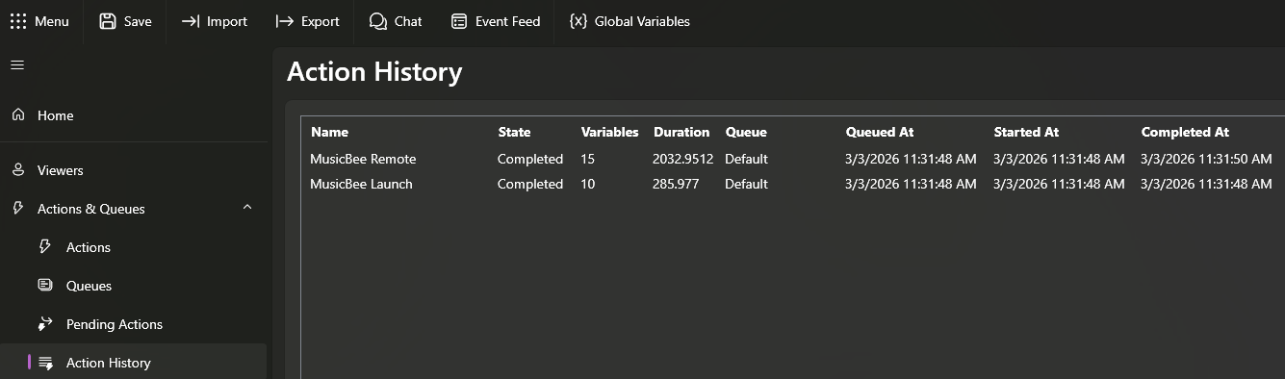Screen dimensions: 1285x379
Task: Click Default queue of MusicBee Remote
Action: point(746,159)
